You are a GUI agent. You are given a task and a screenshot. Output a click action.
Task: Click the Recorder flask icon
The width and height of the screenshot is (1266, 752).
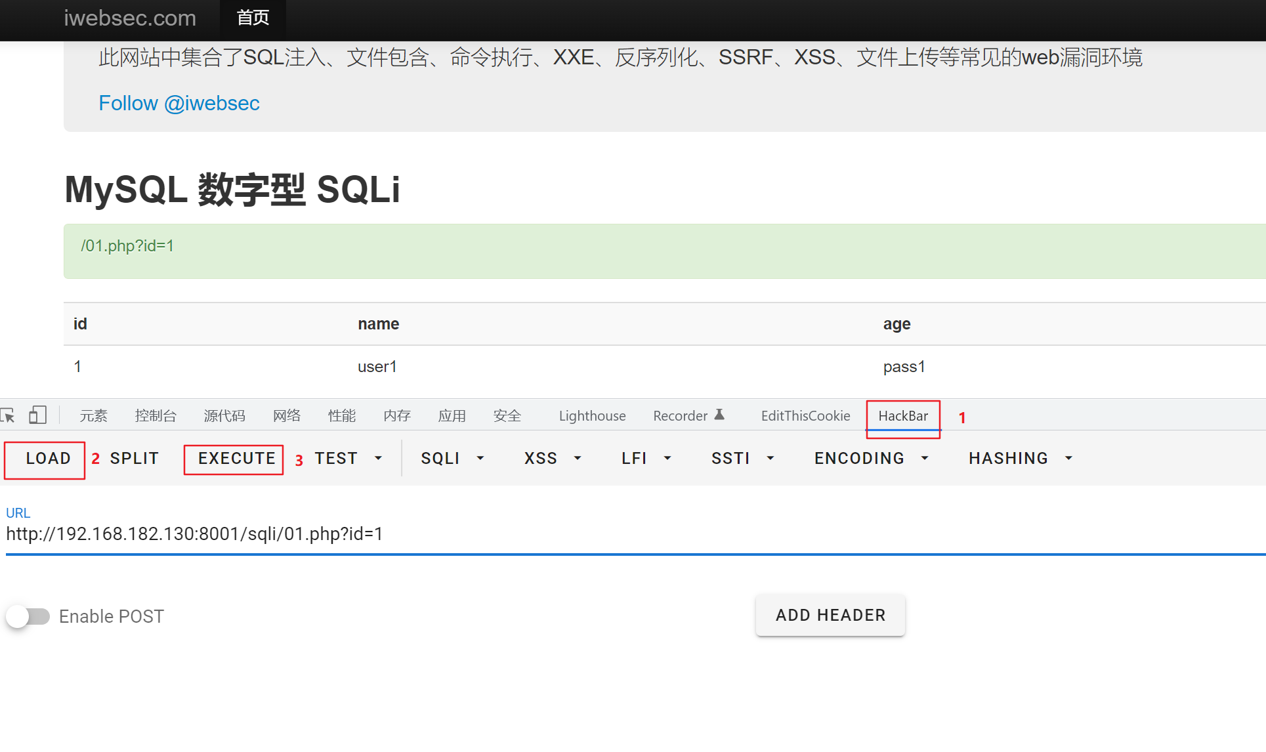click(x=719, y=415)
